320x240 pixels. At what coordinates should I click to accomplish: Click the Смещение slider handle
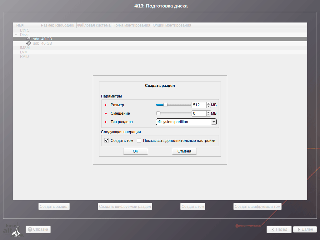(x=158, y=113)
